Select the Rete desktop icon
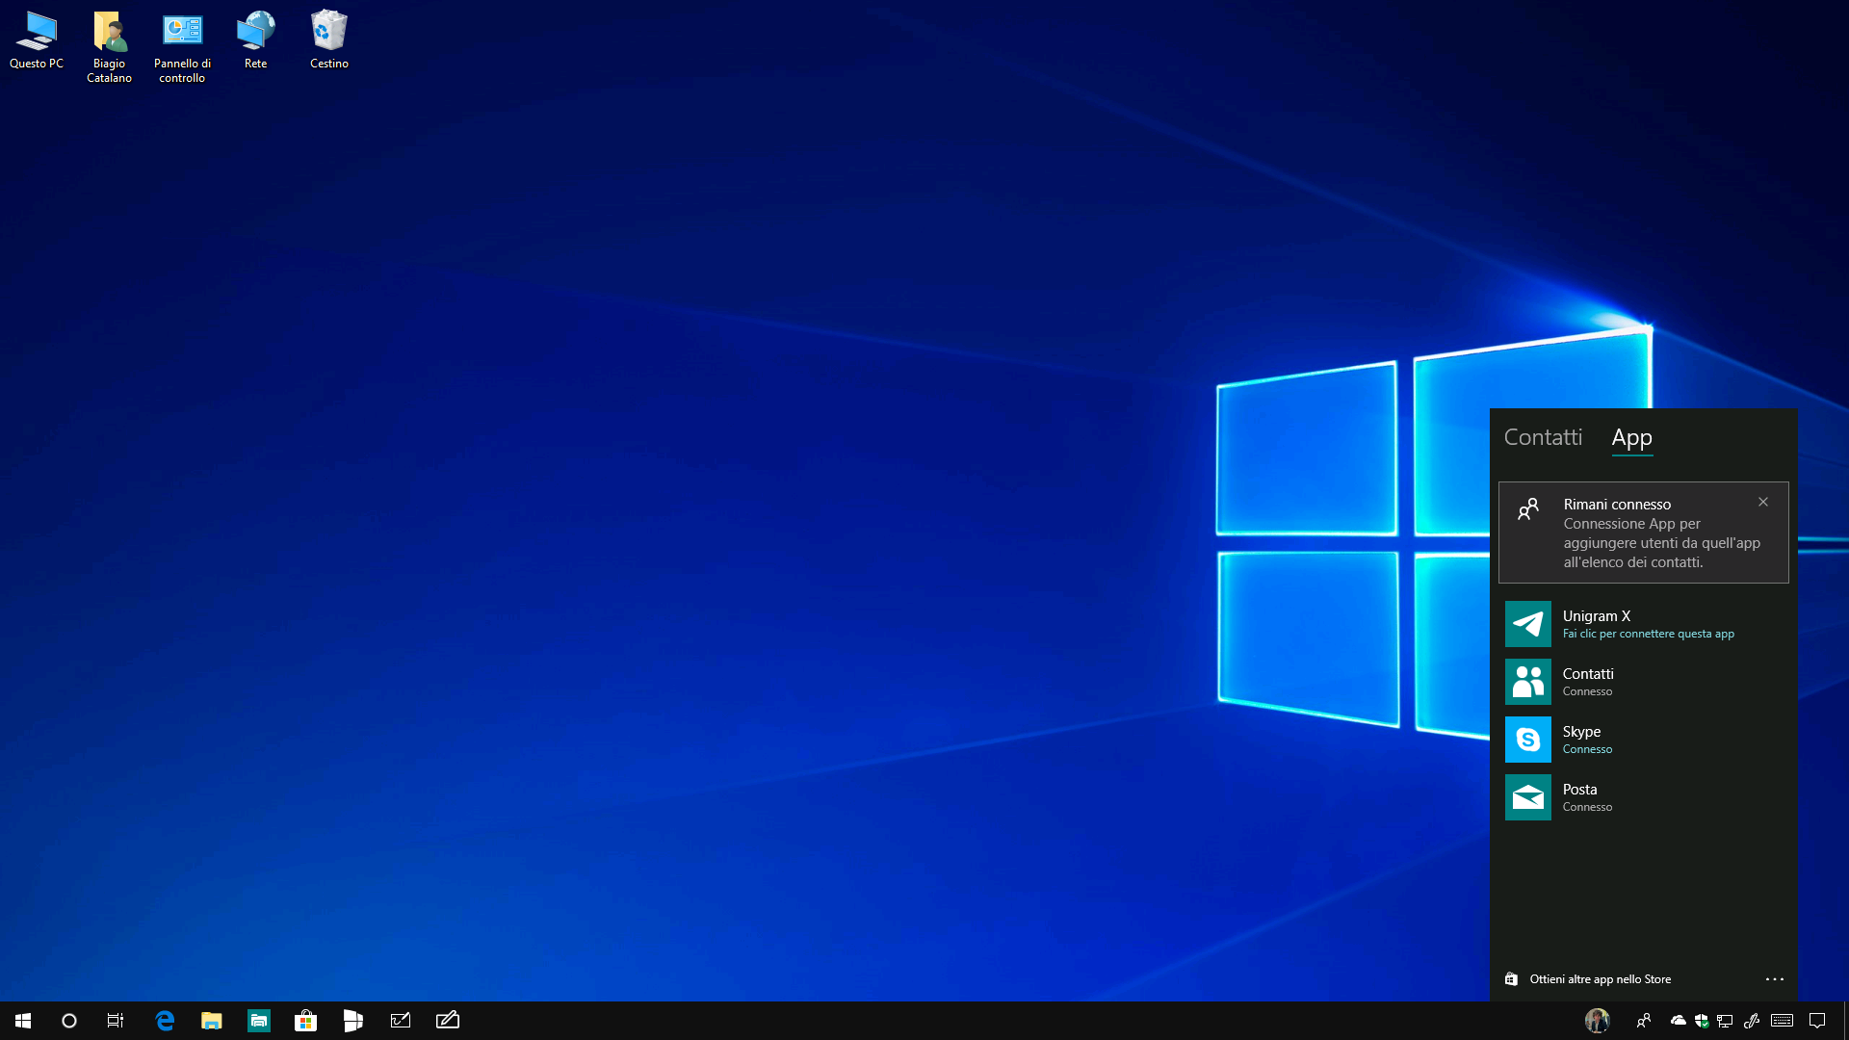The width and height of the screenshot is (1849, 1040). click(x=255, y=40)
